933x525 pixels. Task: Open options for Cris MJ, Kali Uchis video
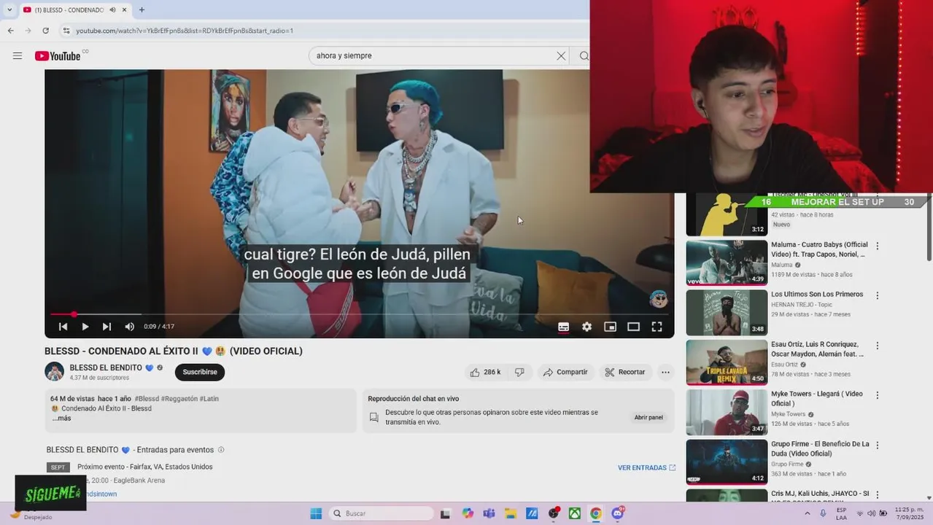tap(878, 494)
